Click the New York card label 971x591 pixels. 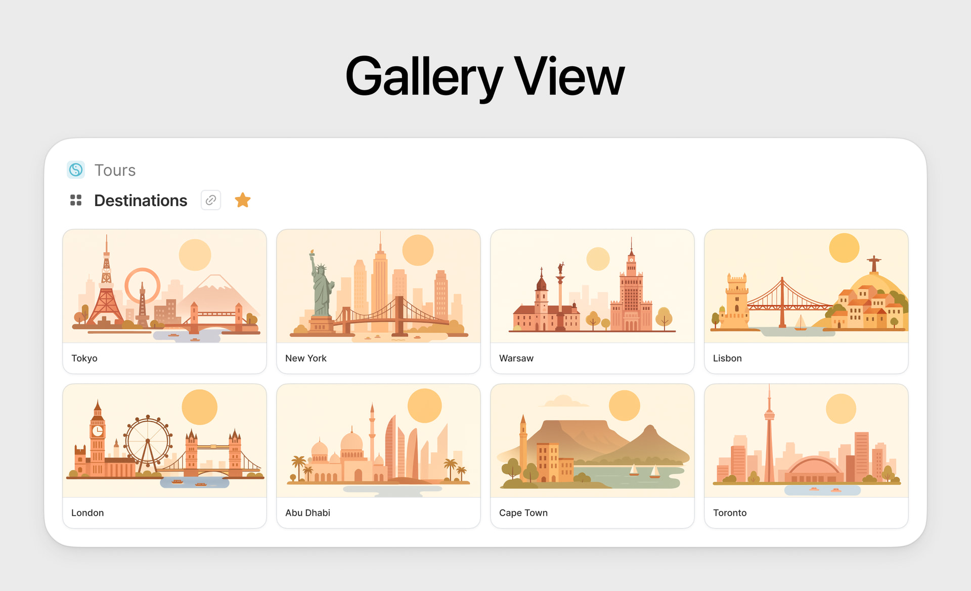click(306, 358)
